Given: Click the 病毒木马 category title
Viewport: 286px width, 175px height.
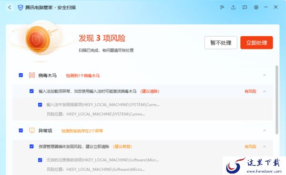Looking at the screenshot, I should 47,75.
